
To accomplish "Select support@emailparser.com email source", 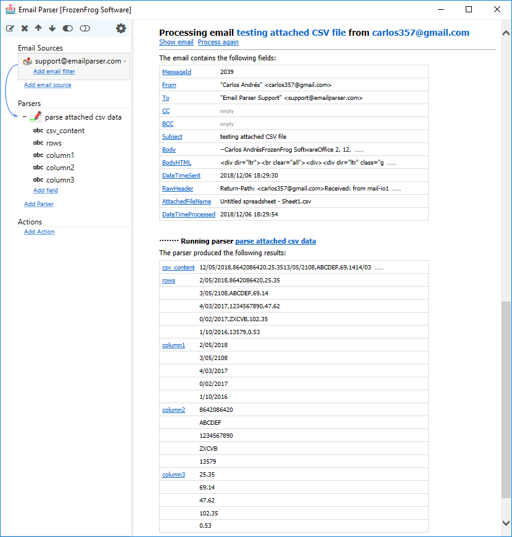I will pyautogui.click(x=78, y=61).
